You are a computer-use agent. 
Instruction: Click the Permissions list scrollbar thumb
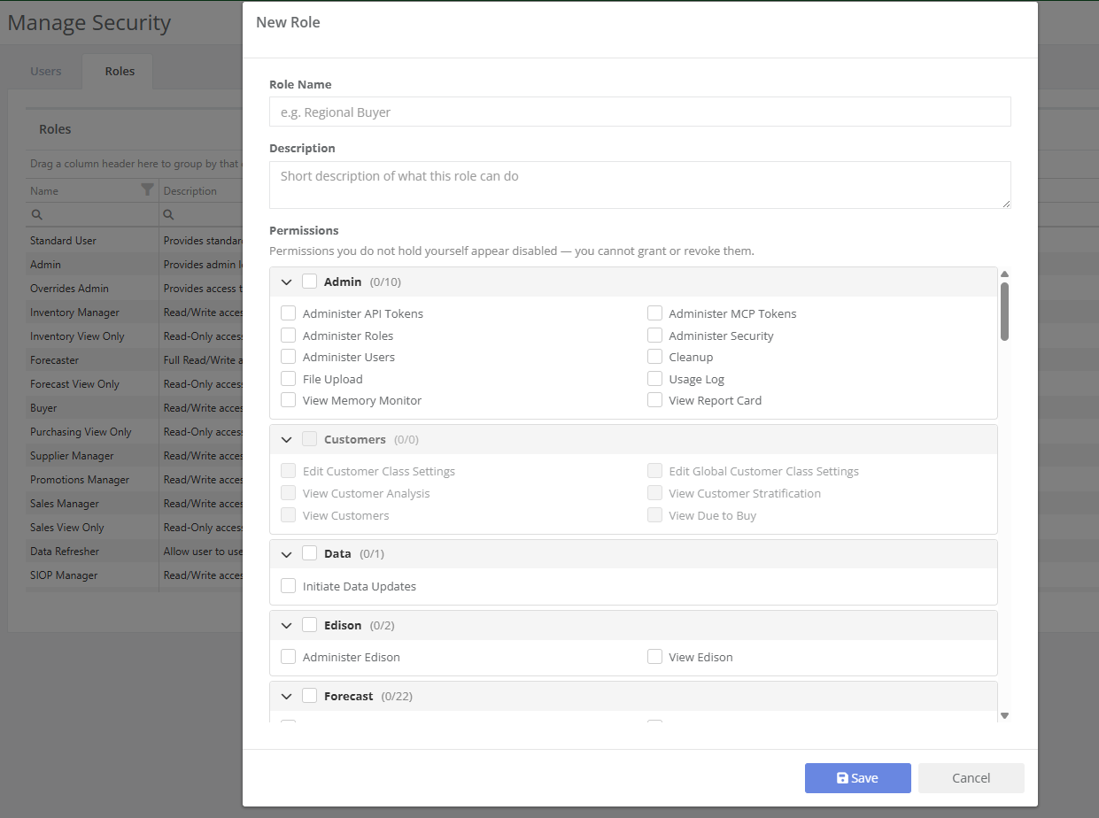pos(1004,312)
